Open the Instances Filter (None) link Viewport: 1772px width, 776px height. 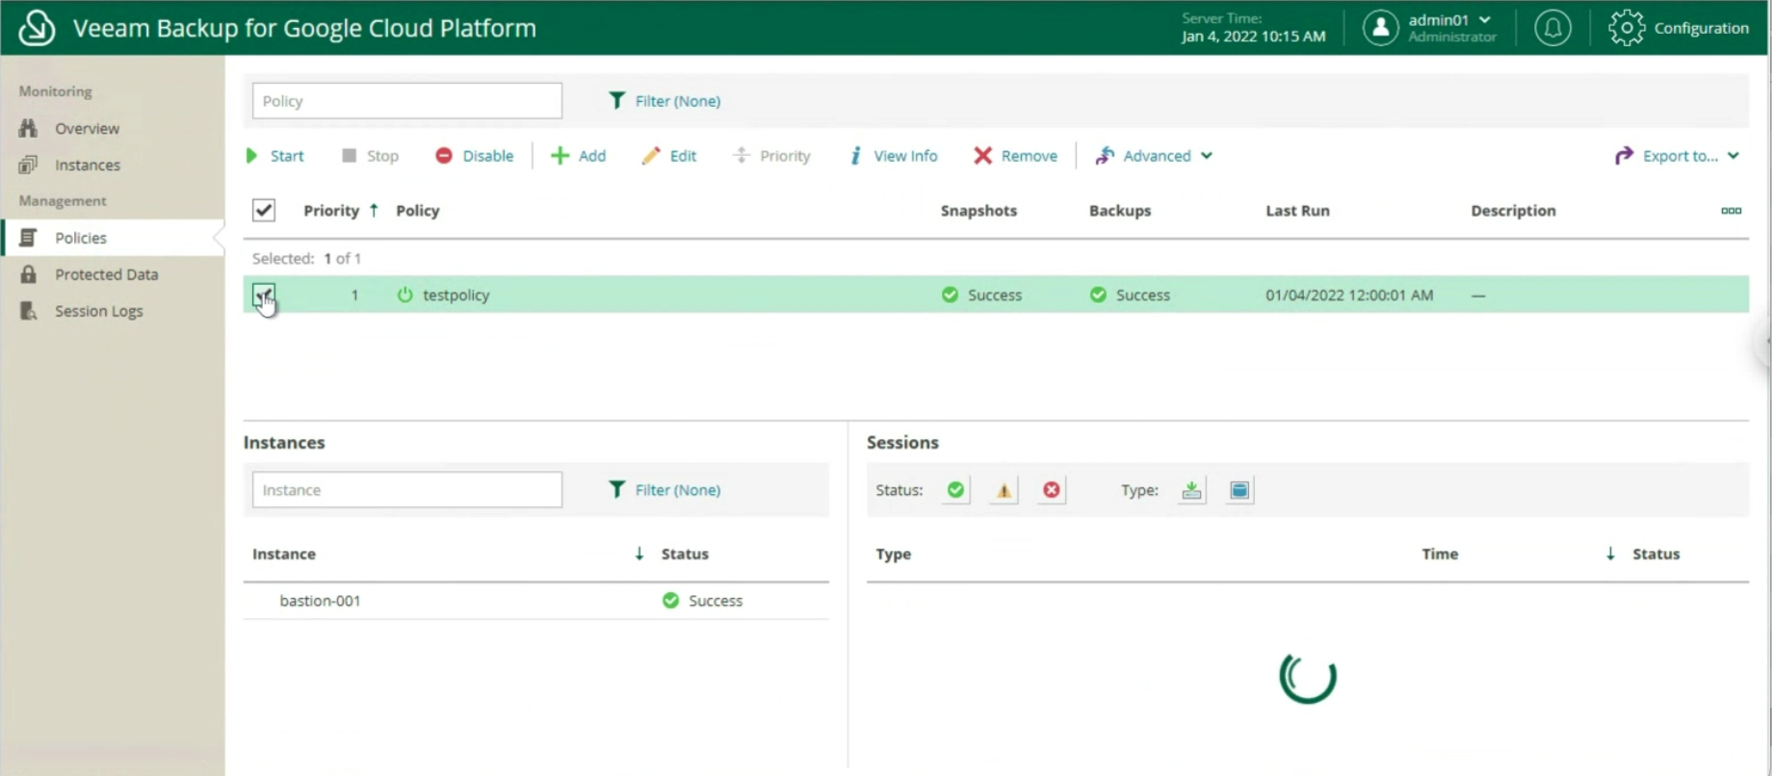[x=664, y=490]
